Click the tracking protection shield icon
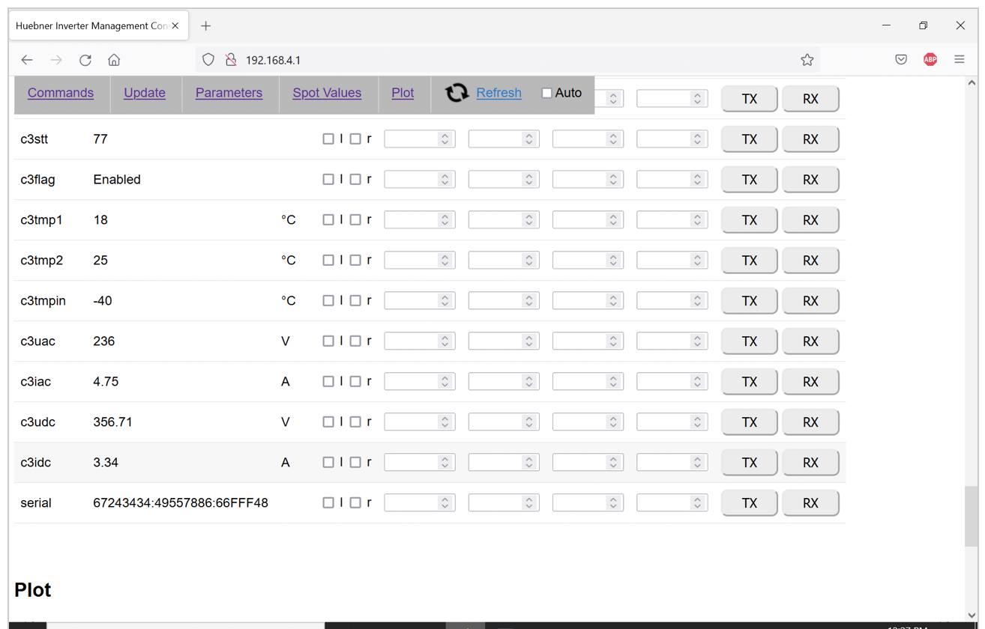Screen dimensions: 985x629 [x=208, y=60]
